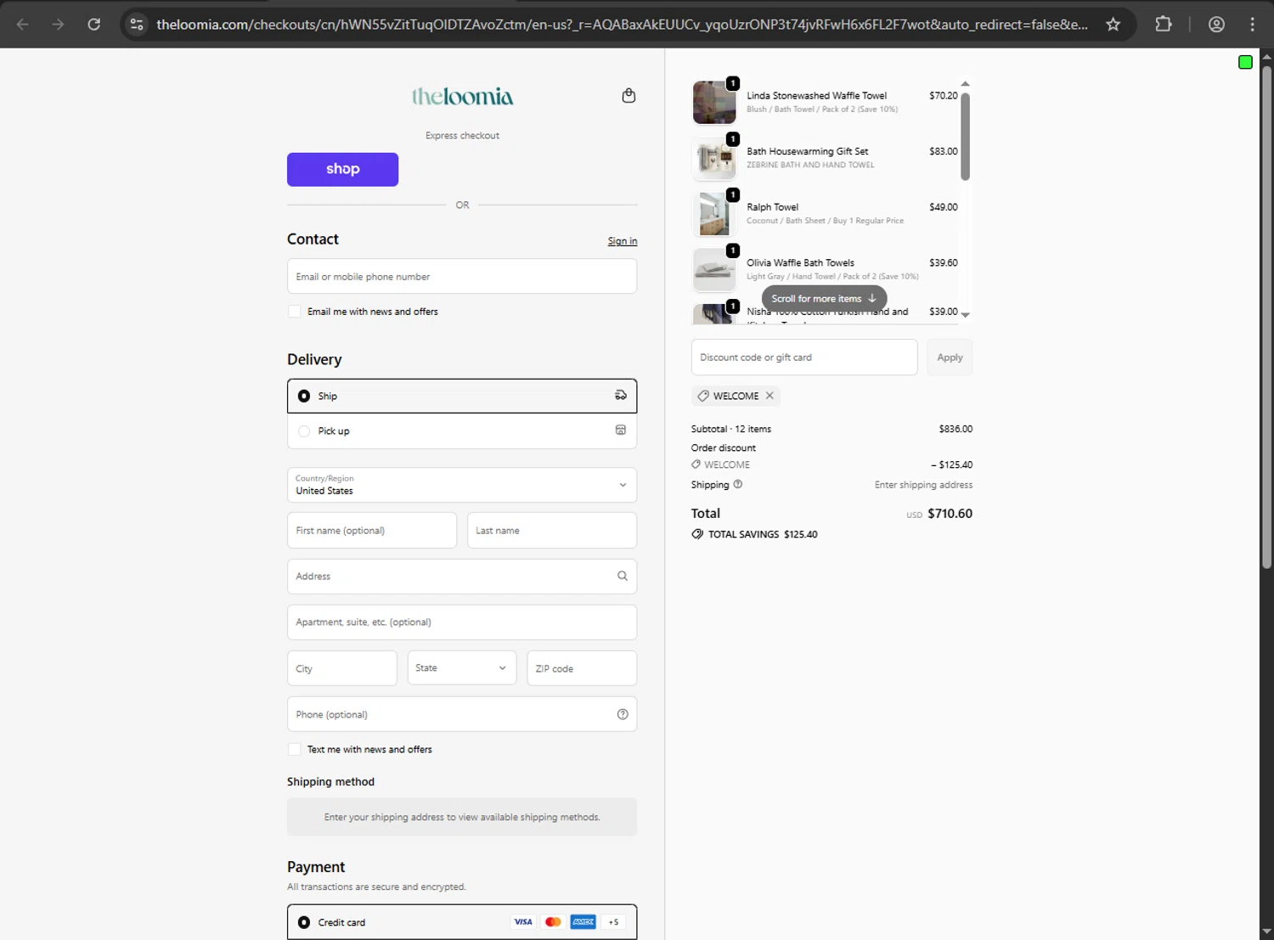Pay with the Shop express checkout button
Screen dimensions: 1274x940
342,169
